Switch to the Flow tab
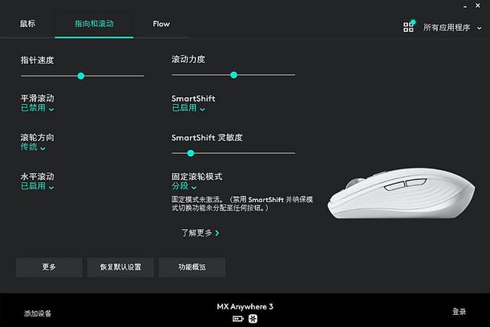490x327 pixels. (162, 24)
